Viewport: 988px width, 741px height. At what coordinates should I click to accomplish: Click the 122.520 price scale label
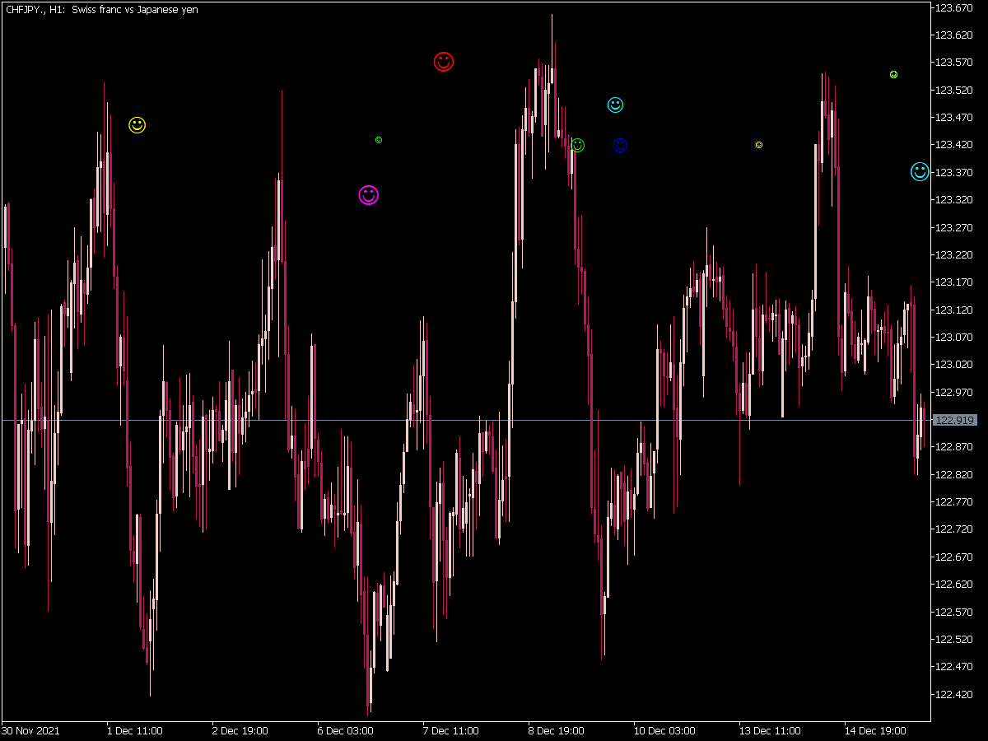(x=955, y=639)
